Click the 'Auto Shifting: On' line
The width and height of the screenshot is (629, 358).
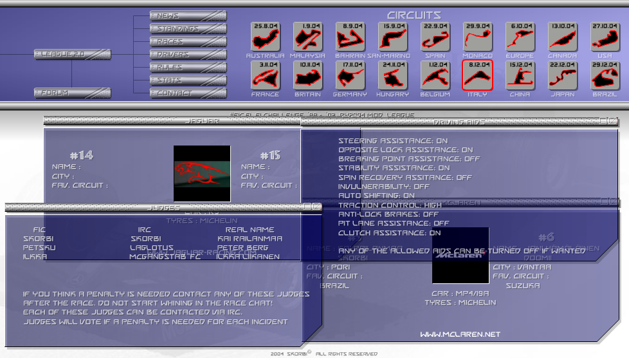pyautogui.click(x=376, y=196)
